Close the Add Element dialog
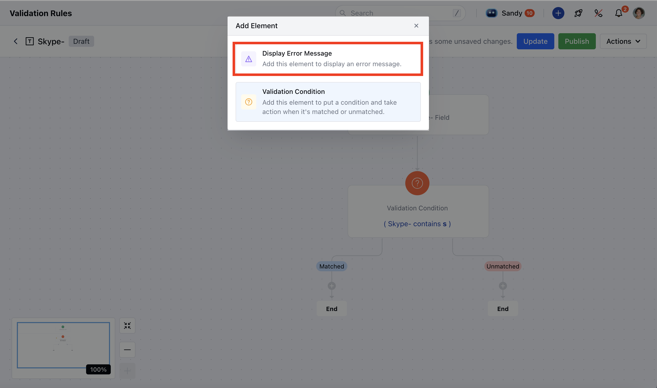The width and height of the screenshot is (657, 388). (416, 26)
